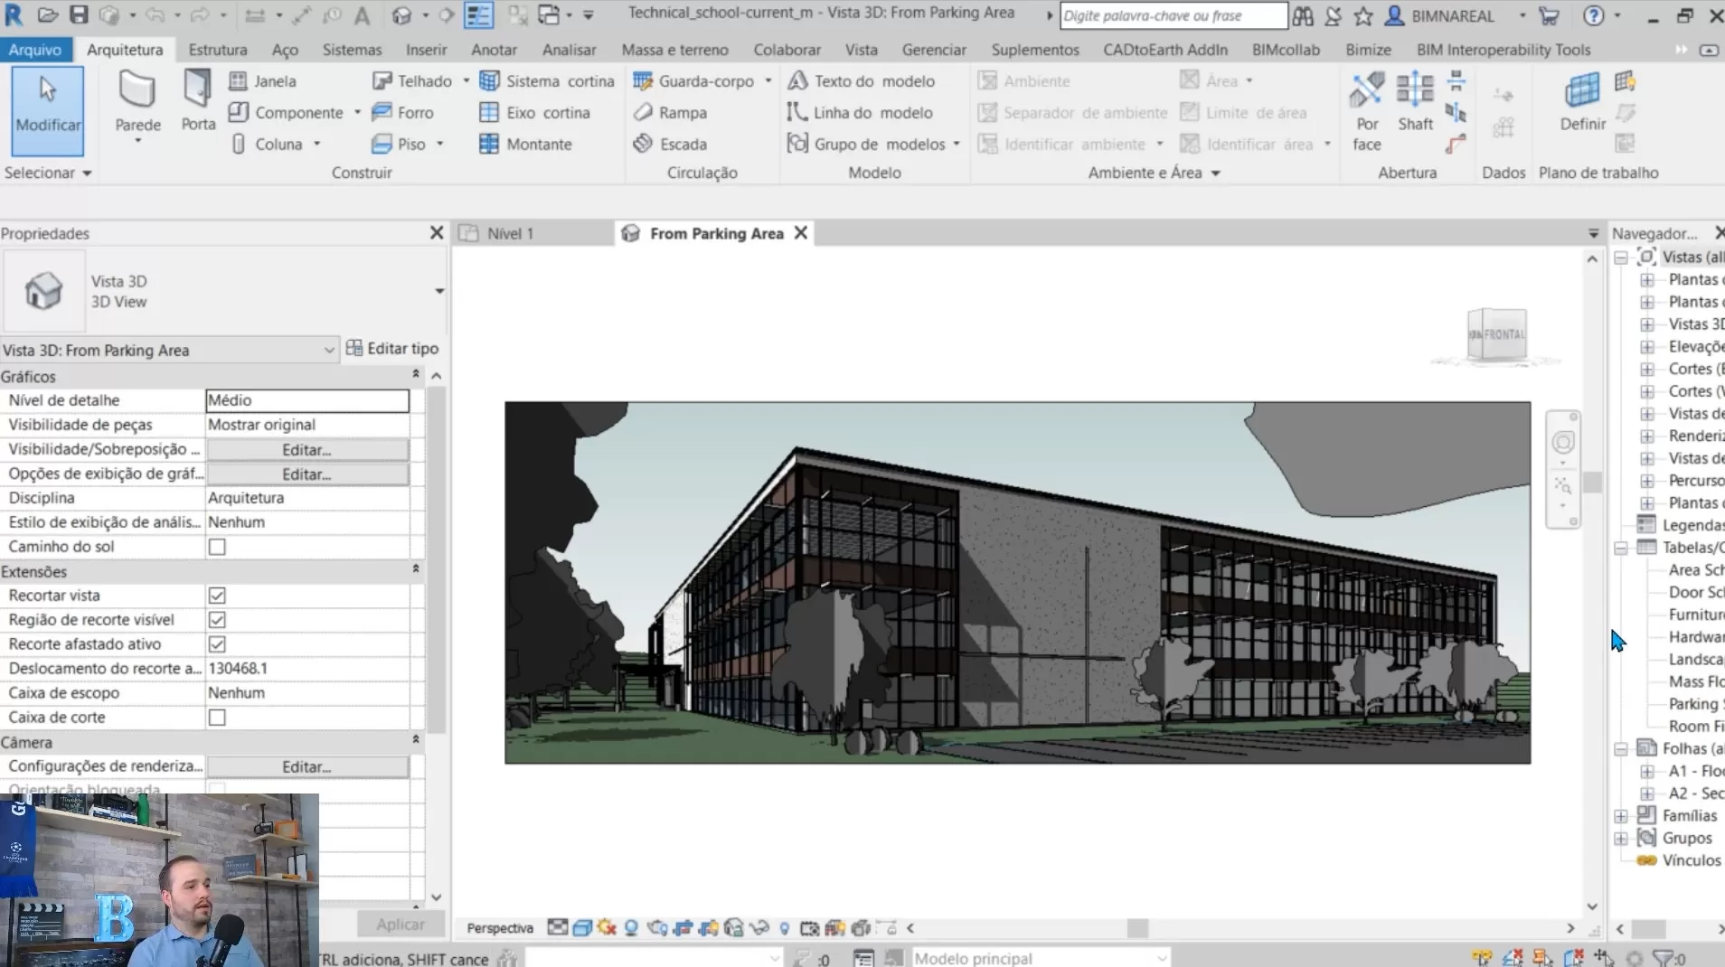
Task: Toggle Caminho do sol checkbox
Action: [217, 547]
